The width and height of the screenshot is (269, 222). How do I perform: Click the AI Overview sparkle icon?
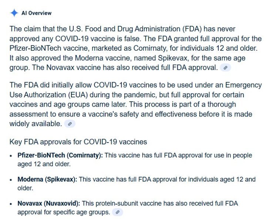tap(14, 13)
